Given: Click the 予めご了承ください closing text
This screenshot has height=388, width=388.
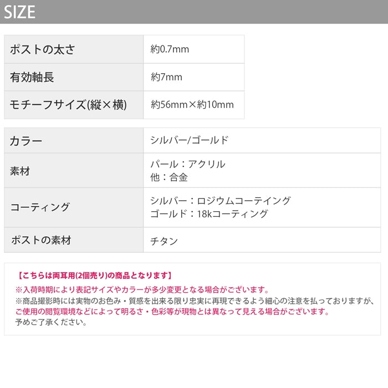Looking at the screenshot, I should tap(51, 322).
